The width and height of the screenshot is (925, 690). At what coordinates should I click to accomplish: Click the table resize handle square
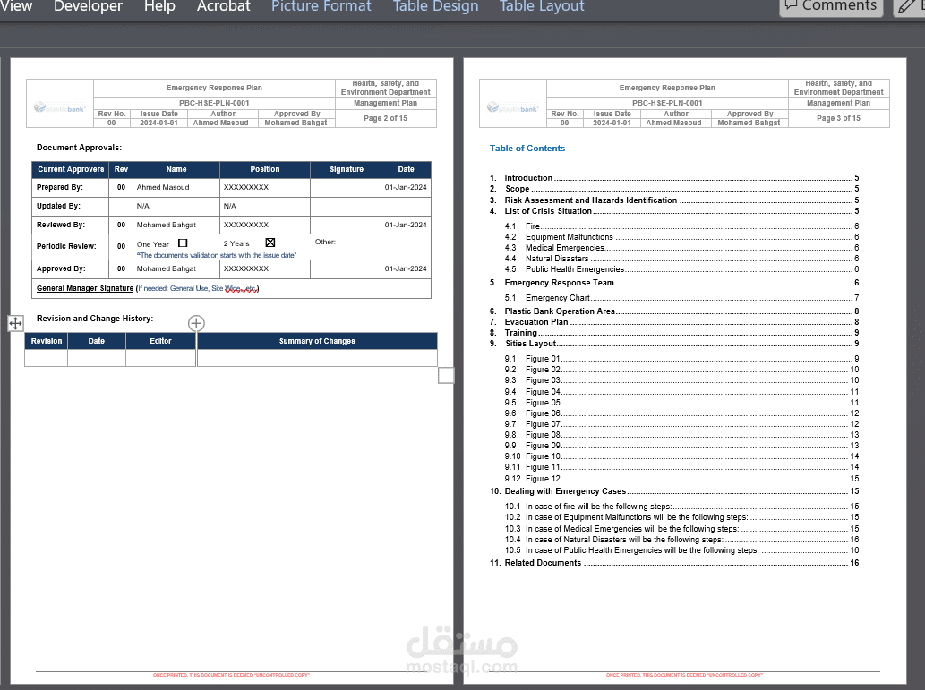pos(446,375)
